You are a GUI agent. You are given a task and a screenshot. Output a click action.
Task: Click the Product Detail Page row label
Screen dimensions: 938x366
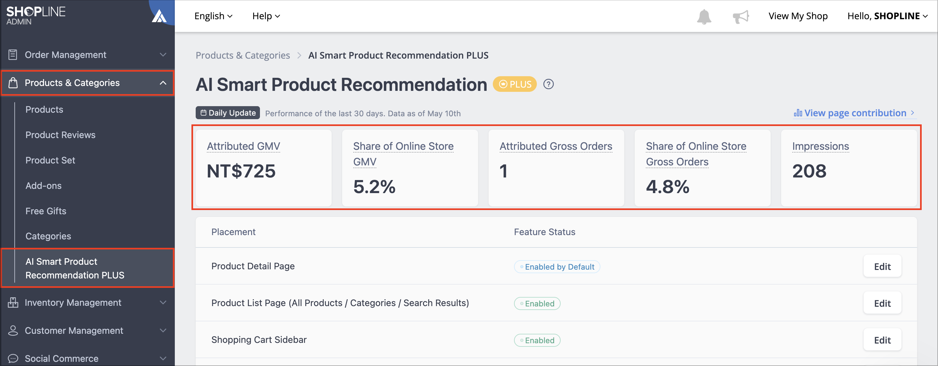[253, 266]
